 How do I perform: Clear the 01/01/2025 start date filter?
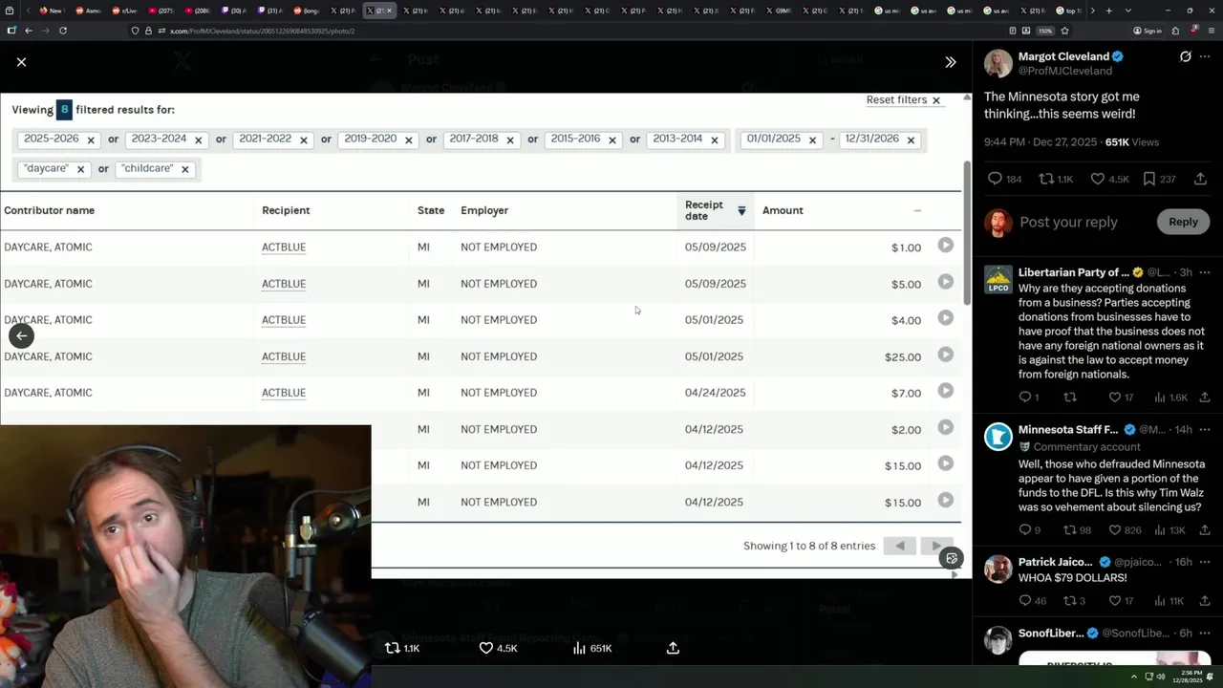812,140
